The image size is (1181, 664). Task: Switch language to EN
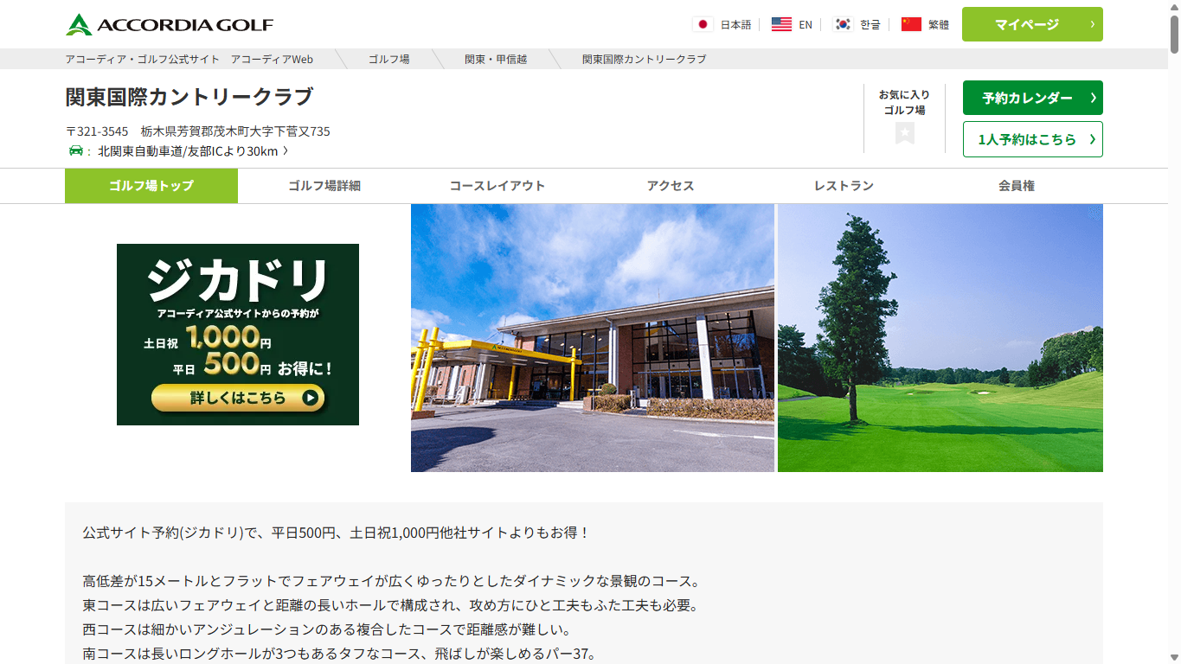pos(806,24)
